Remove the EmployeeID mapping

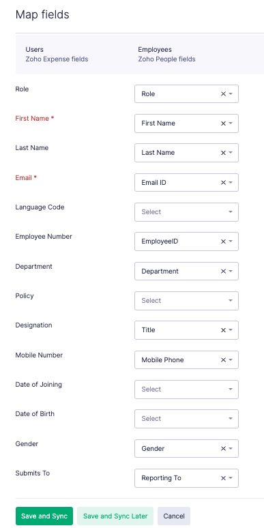click(223, 241)
